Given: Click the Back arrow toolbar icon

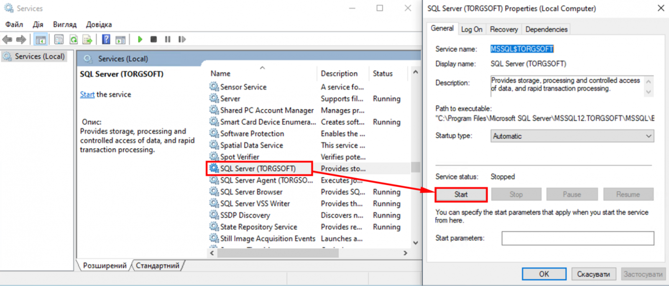Looking at the screenshot, I should tap(7, 40).
